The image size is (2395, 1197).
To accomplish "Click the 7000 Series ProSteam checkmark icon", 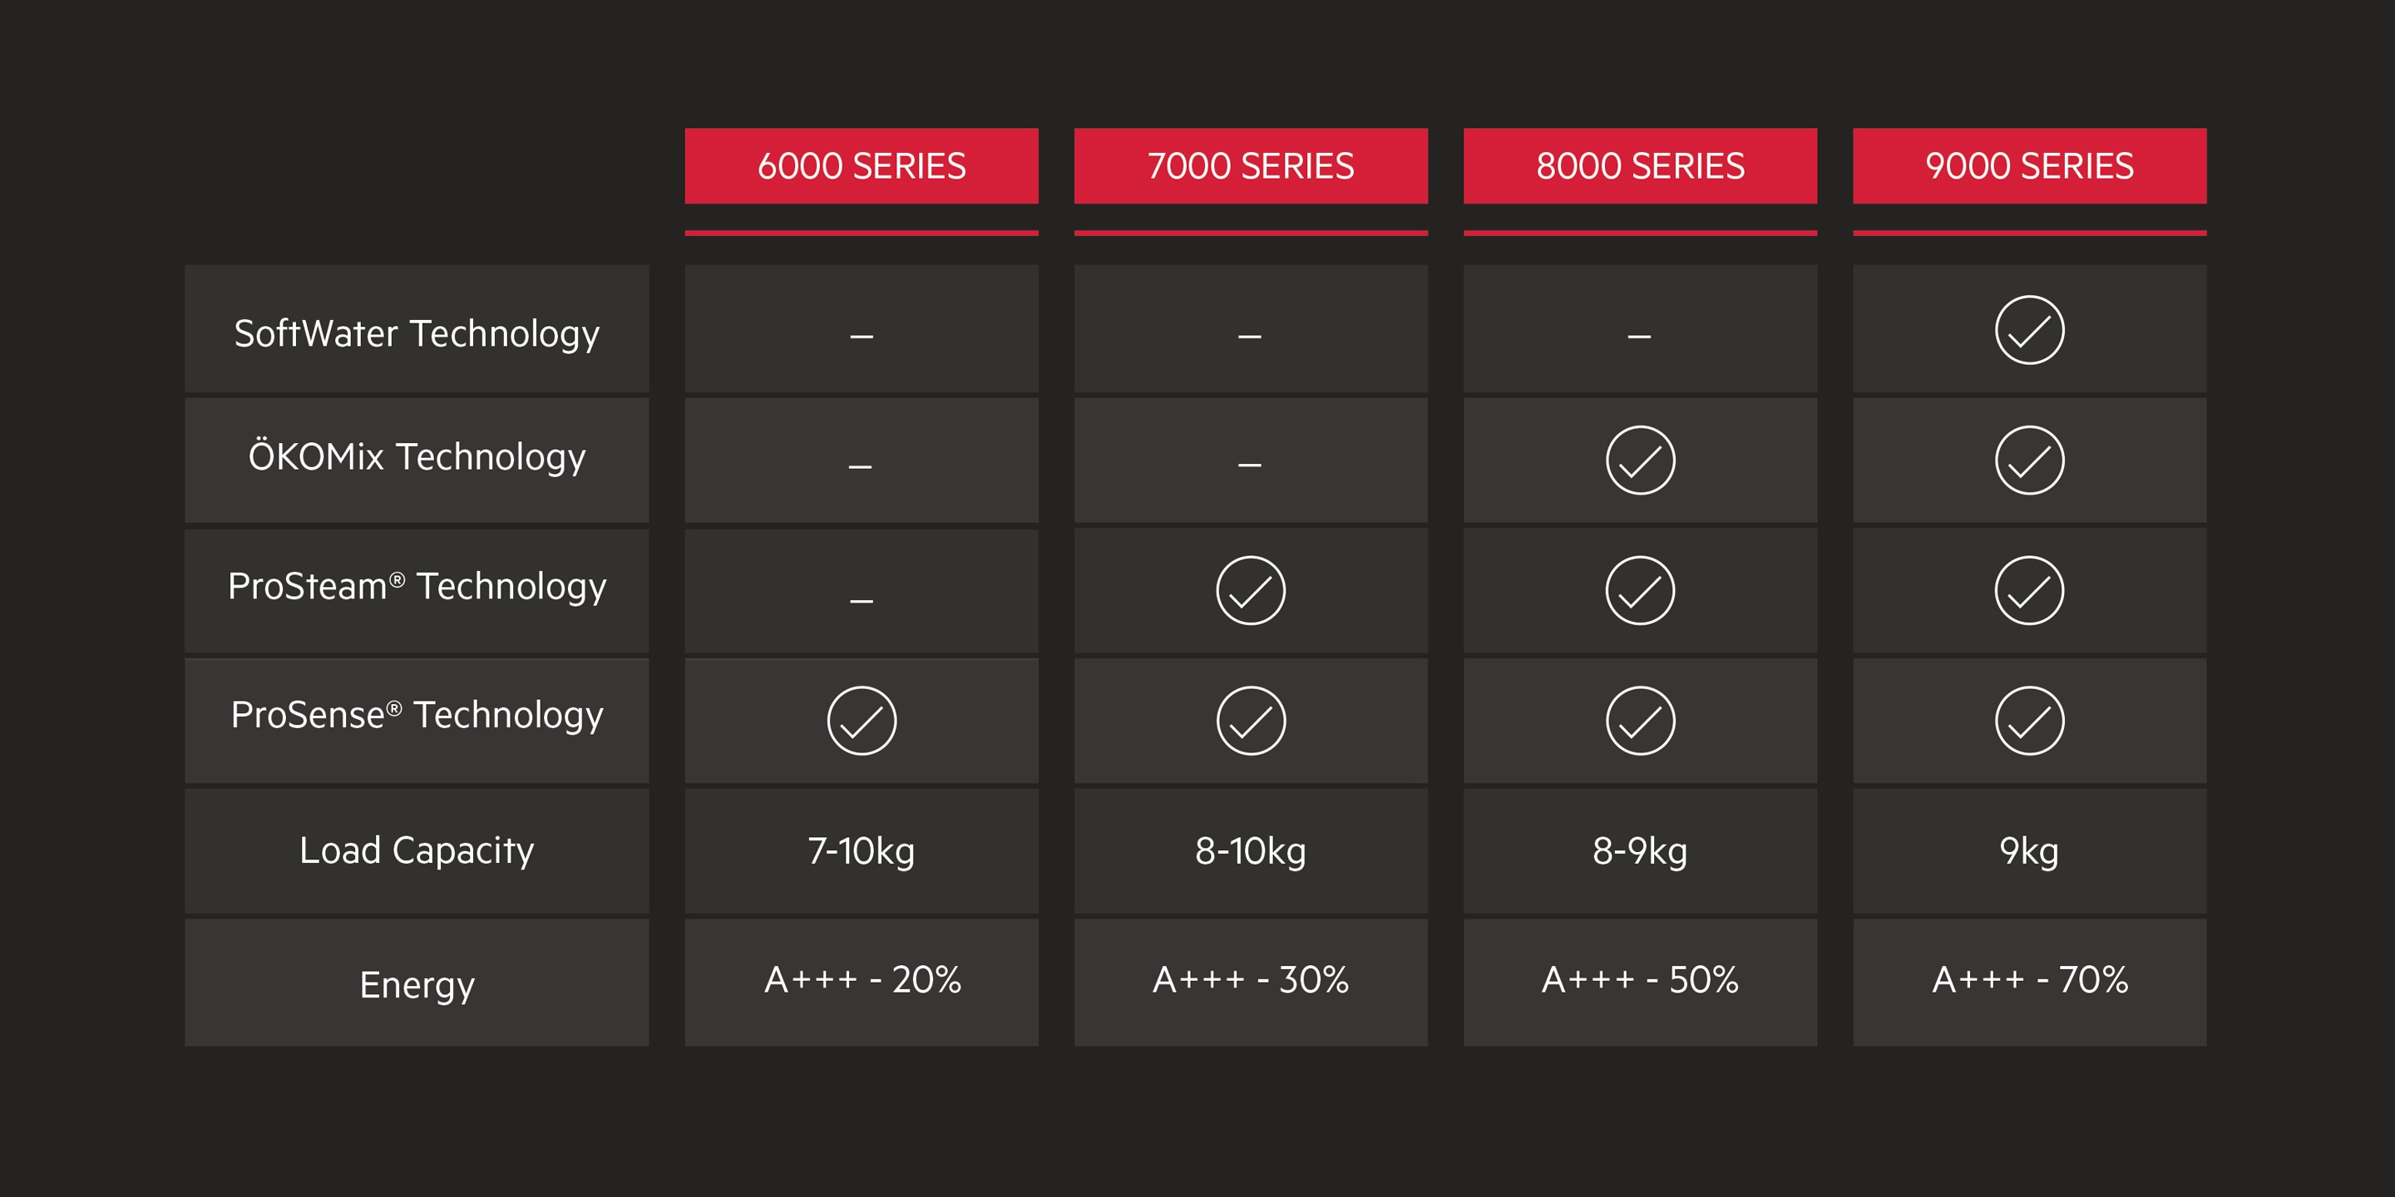I will pyautogui.click(x=1251, y=590).
